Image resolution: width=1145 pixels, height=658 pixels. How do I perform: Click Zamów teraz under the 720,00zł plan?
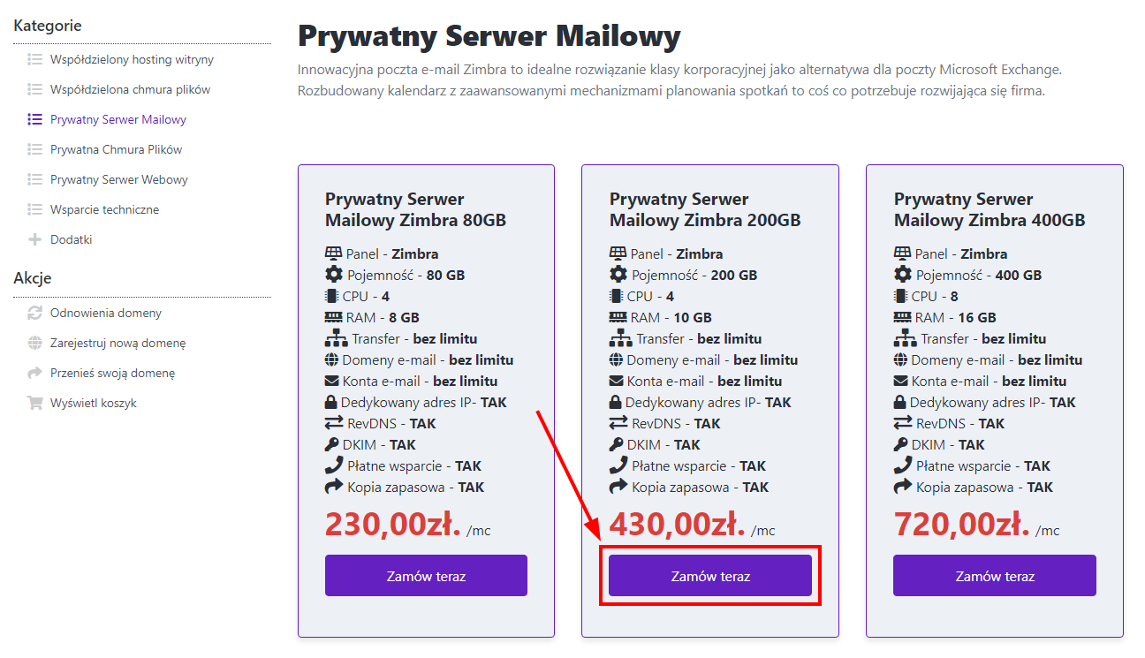pyautogui.click(x=994, y=576)
